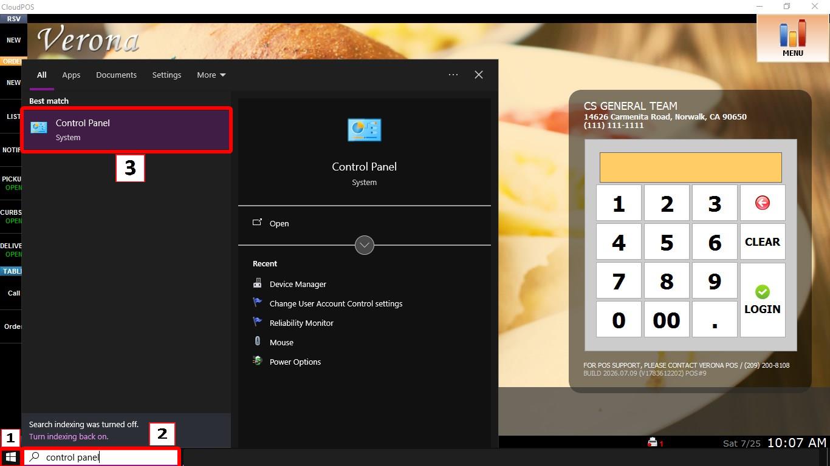
Task: Click the BUILD 2026.07.09 version text
Action: click(645, 373)
